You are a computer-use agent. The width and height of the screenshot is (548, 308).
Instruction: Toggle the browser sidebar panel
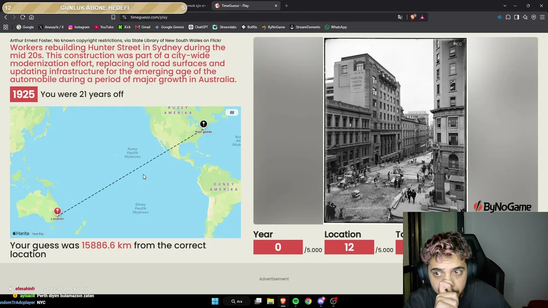tap(517, 17)
